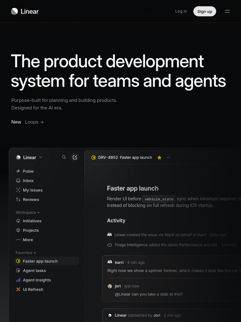
Task: Open the Linear workspace dropdown chevron
Action: tap(40, 157)
